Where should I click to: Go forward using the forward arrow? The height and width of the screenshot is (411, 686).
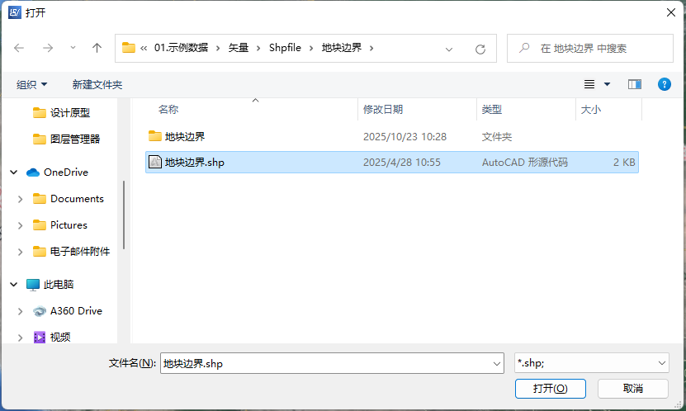pyautogui.click(x=48, y=48)
